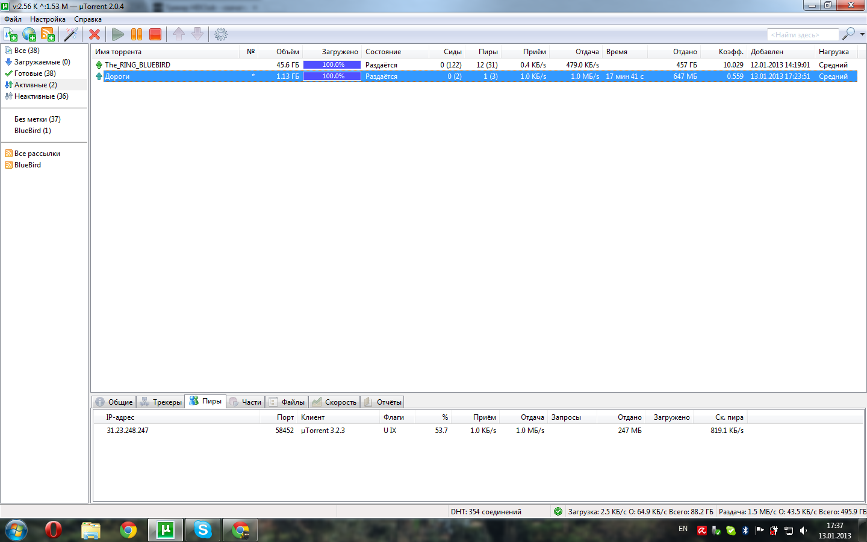Open the Create New Torrent wand icon
867x542 pixels.
[71, 34]
